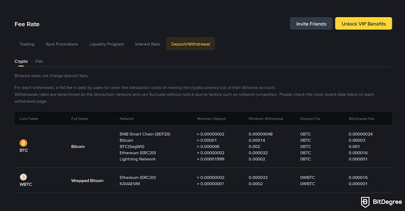Viewport: 405px width, 211px height.
Task: Click the Deposit Fee column header
Action: coord(310,119)
